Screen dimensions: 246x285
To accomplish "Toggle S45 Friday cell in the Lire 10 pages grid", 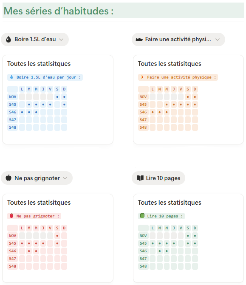I will (x=181, y=243).
